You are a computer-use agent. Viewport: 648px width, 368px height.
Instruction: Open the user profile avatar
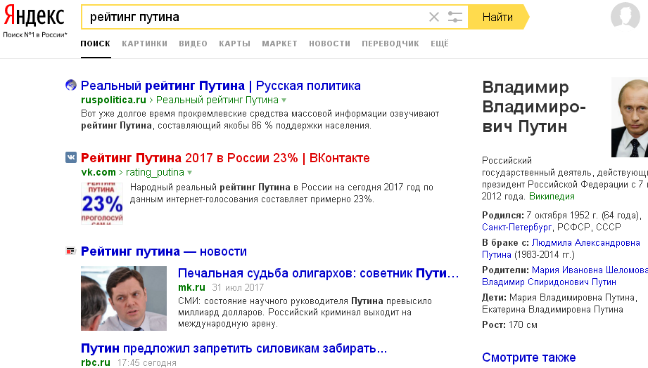(625, 16)
